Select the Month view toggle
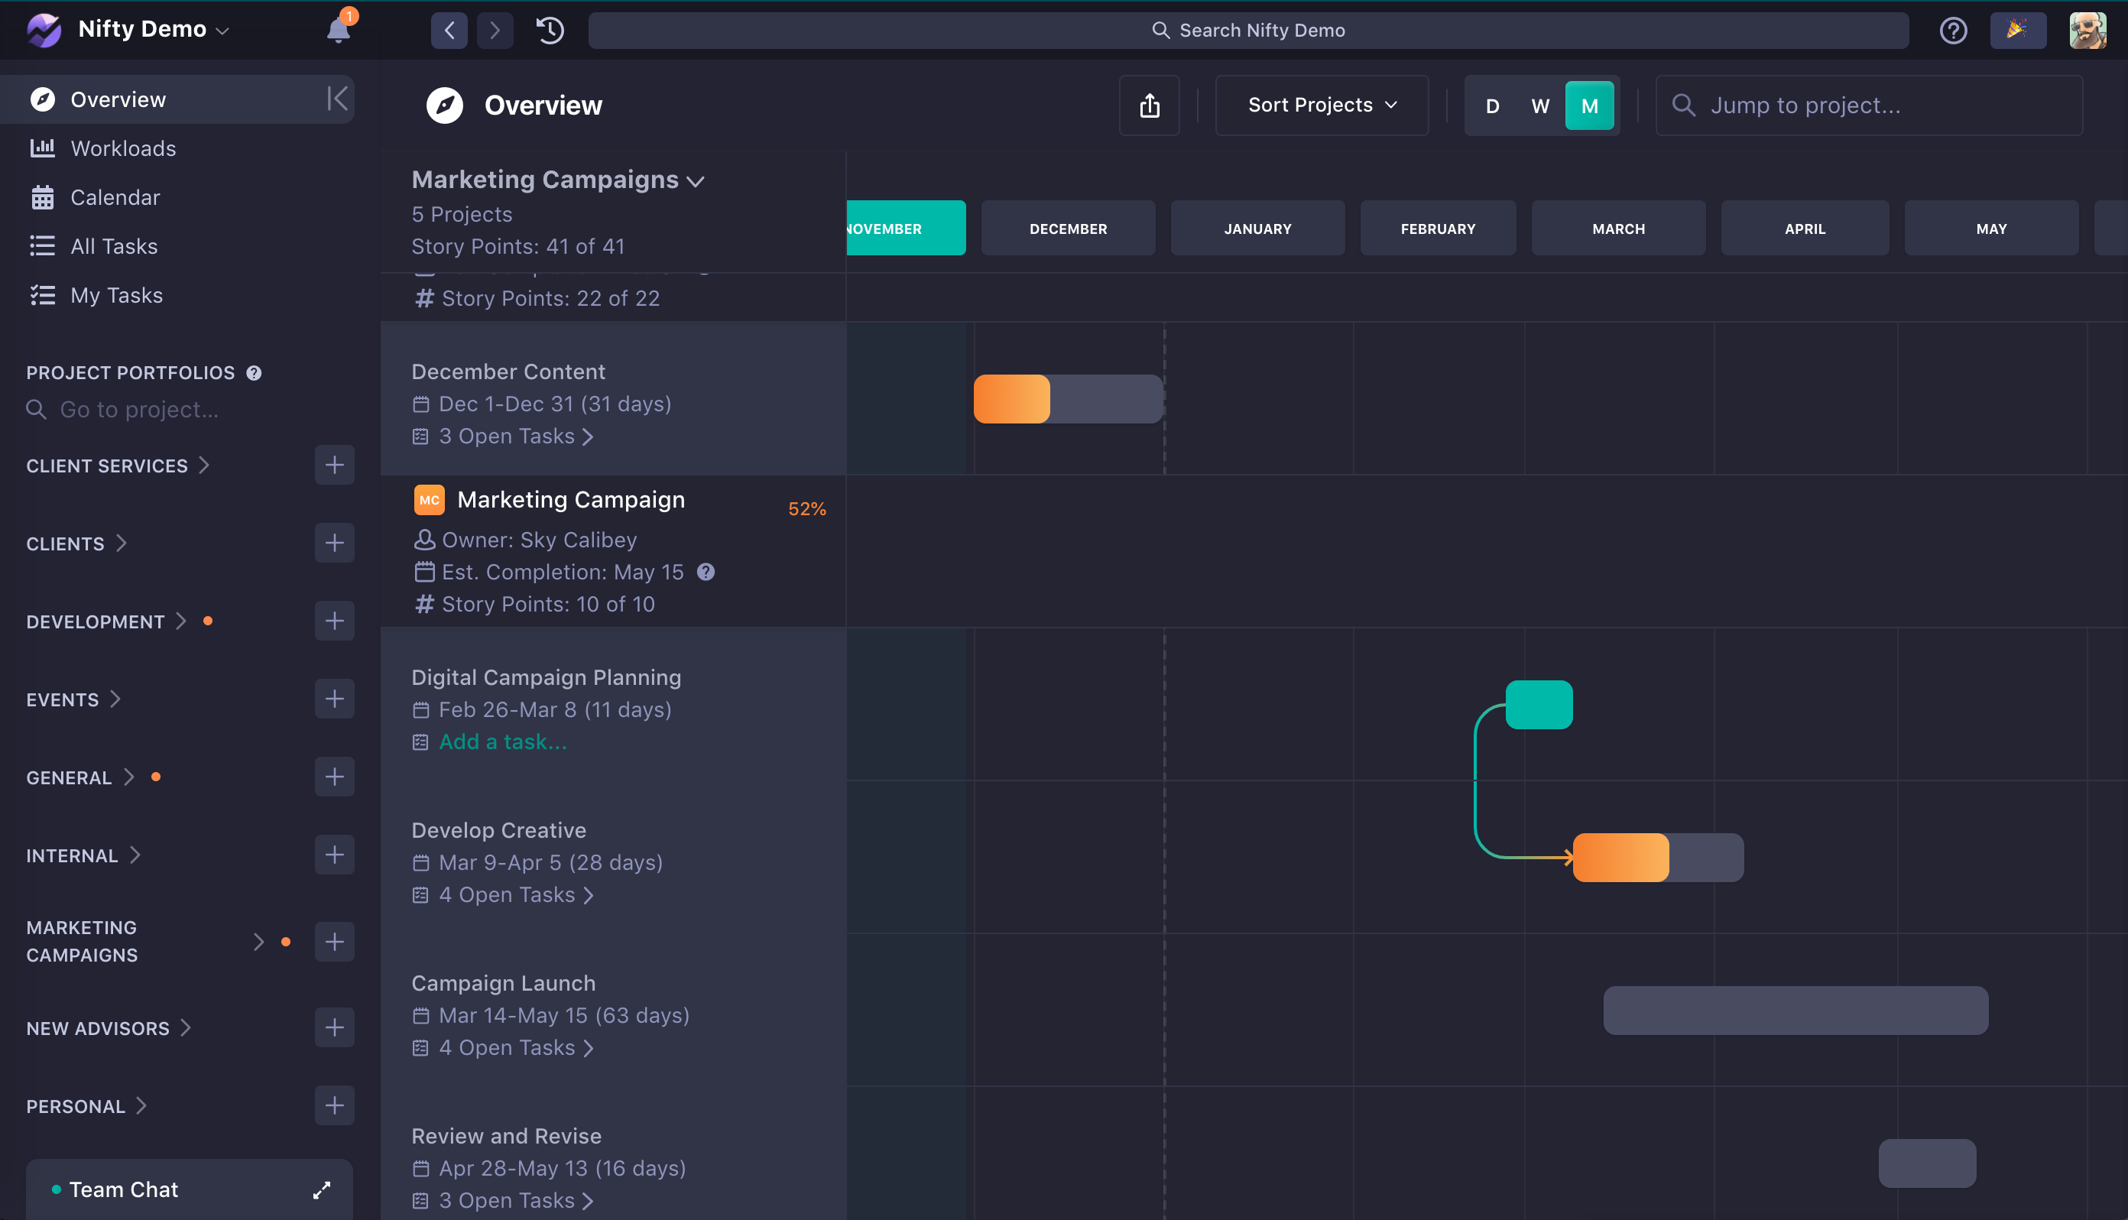Viewport: 2128px width, 1220px height. coord(1589,105)
